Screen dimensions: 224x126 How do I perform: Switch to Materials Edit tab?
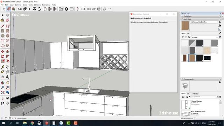[x=188, y=34]
